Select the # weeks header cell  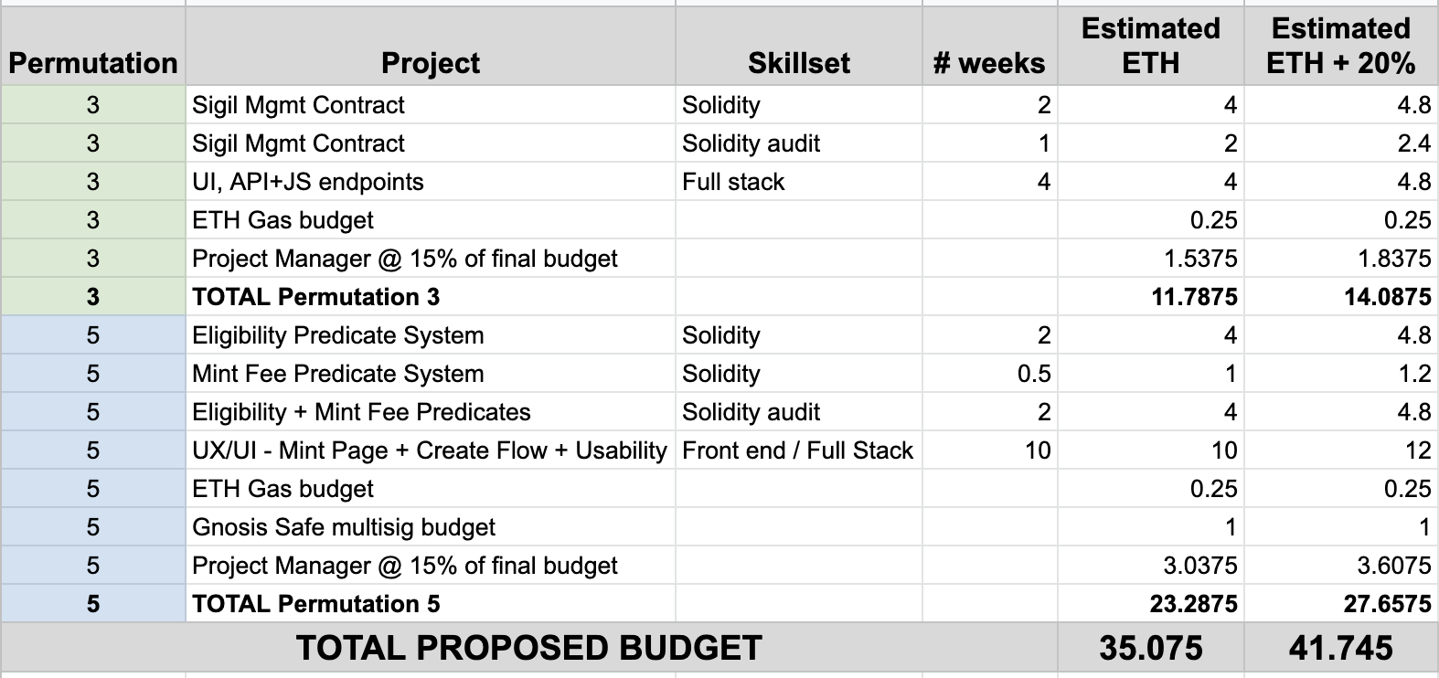pos(988,63)
